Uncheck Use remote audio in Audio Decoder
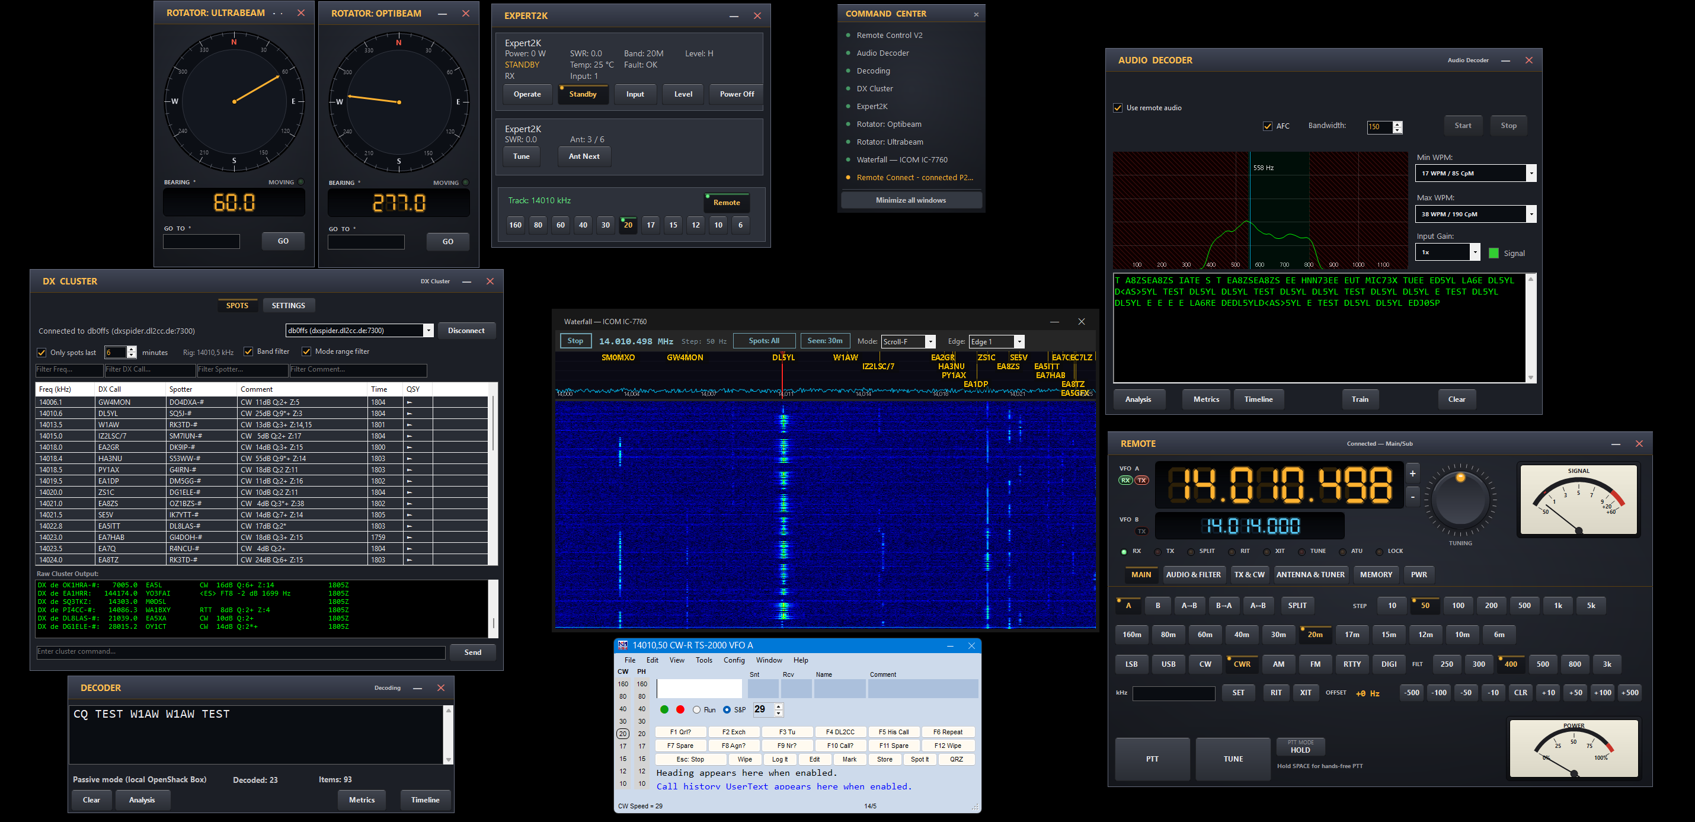 (x=1118, y=108)
